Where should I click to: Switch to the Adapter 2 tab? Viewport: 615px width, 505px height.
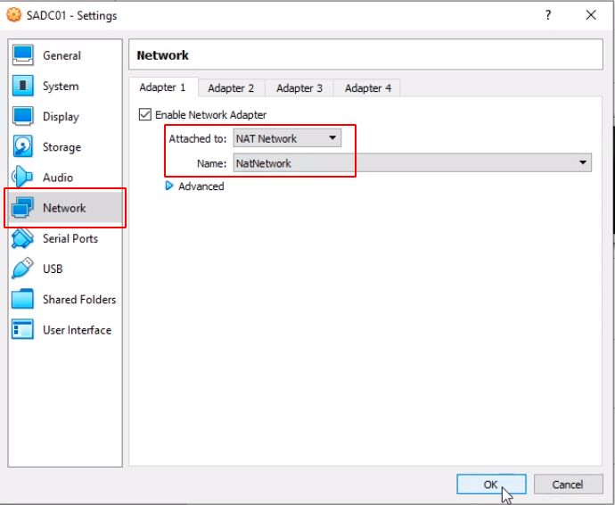pos(231,88)
